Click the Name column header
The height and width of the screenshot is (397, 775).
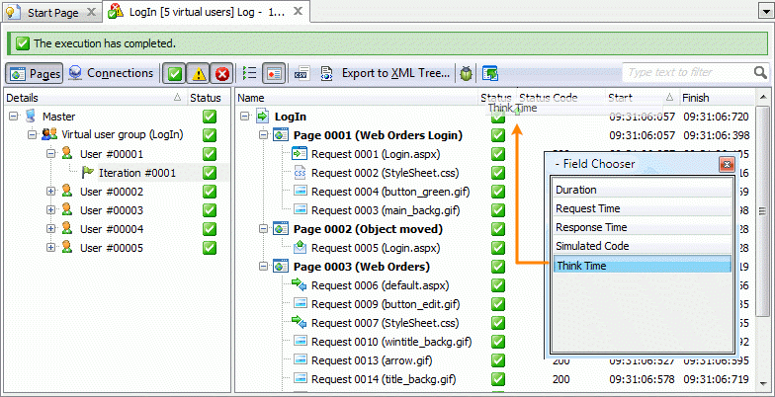click(x=356, y=98)
